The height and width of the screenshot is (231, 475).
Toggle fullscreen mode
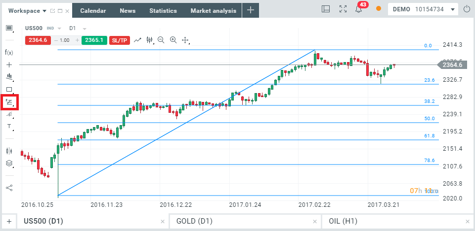tap(343, 9)
